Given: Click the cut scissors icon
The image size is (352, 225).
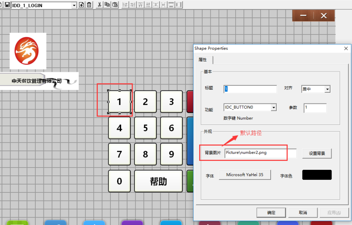Looking at the screenshot, I should (100, 5).
